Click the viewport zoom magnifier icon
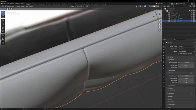Viewport: 196px width, 110px height. [160, 21]
